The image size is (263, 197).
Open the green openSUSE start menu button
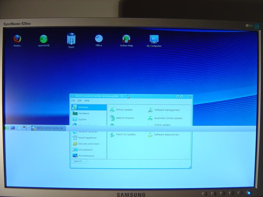7,128
